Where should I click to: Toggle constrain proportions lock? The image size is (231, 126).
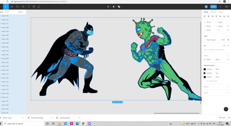tap(228, 26)
